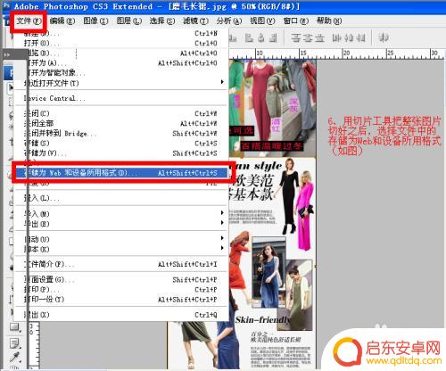The width and height of the screenshot is (446, 371).
Task: Click the Distribute left edges icon
Action: click(x=336, y=37)
